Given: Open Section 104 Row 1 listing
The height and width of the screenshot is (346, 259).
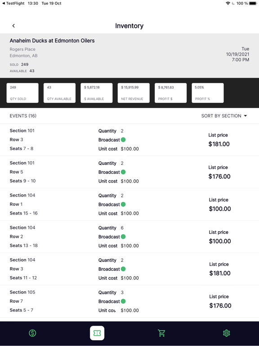Looking at the screenshot, I should [x=129, y=205].
